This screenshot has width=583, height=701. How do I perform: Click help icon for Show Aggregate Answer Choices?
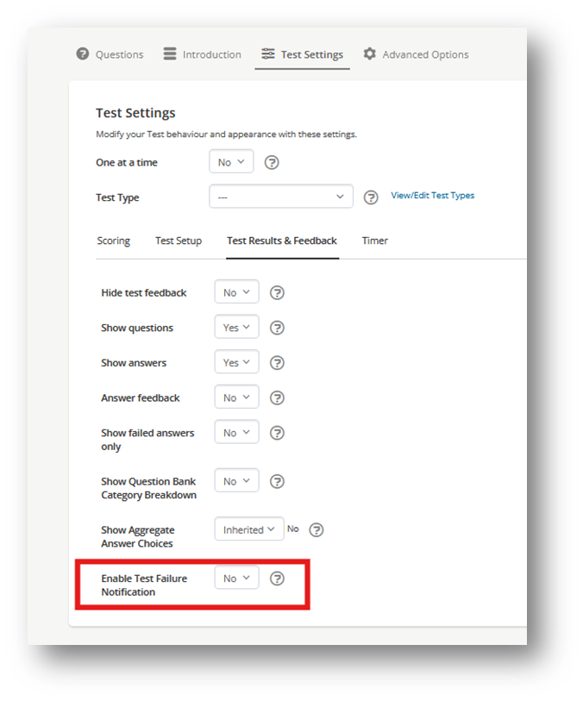point(317,529)
